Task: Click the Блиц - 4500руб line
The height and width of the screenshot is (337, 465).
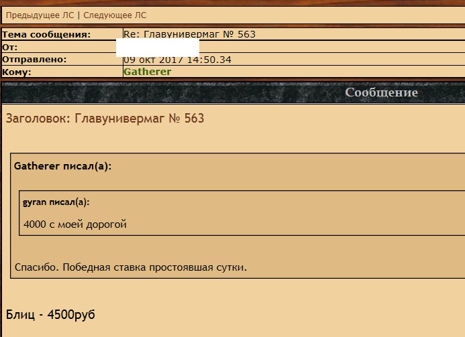Action: 50,314
